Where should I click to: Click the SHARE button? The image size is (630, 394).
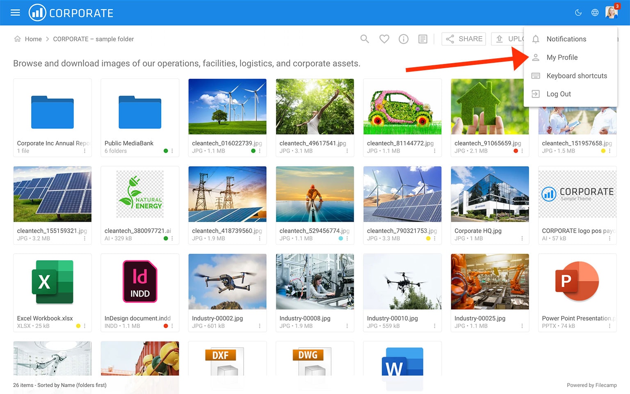pos(463,39)
